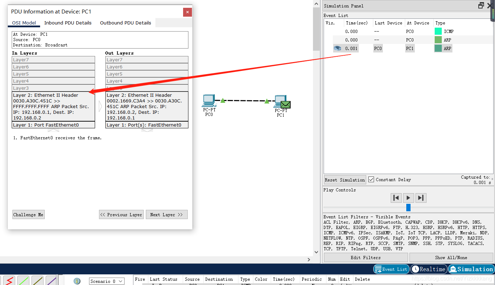Select Out Layer 1: Port(s) FastEthernet0
This screenshot has height=285, width=495.
tap(147, 125)
